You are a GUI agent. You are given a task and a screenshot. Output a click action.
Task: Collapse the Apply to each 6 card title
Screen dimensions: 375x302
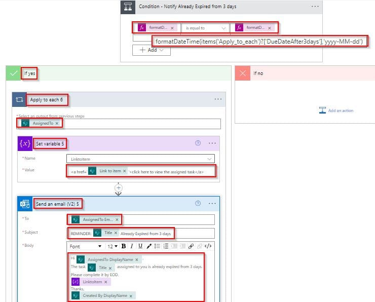47,100
